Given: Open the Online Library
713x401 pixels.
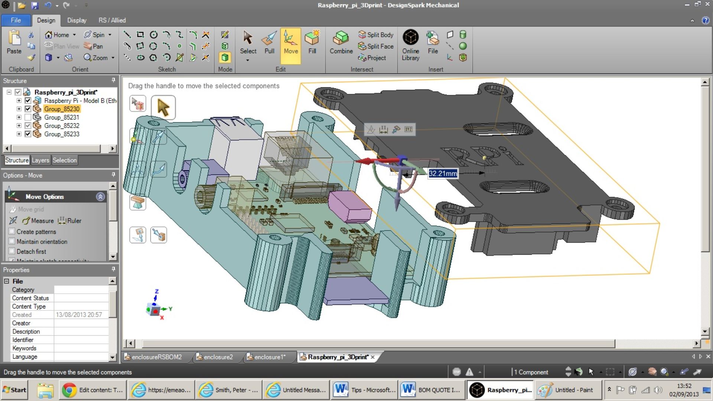Looking at the screenshot, I should click(x=410, y=44).
